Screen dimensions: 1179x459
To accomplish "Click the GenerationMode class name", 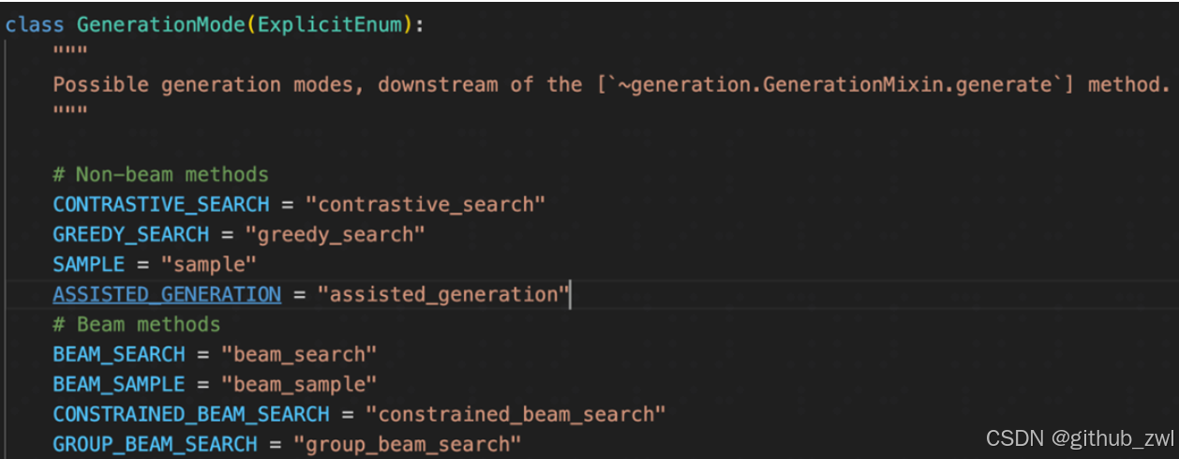I will 161,25.
